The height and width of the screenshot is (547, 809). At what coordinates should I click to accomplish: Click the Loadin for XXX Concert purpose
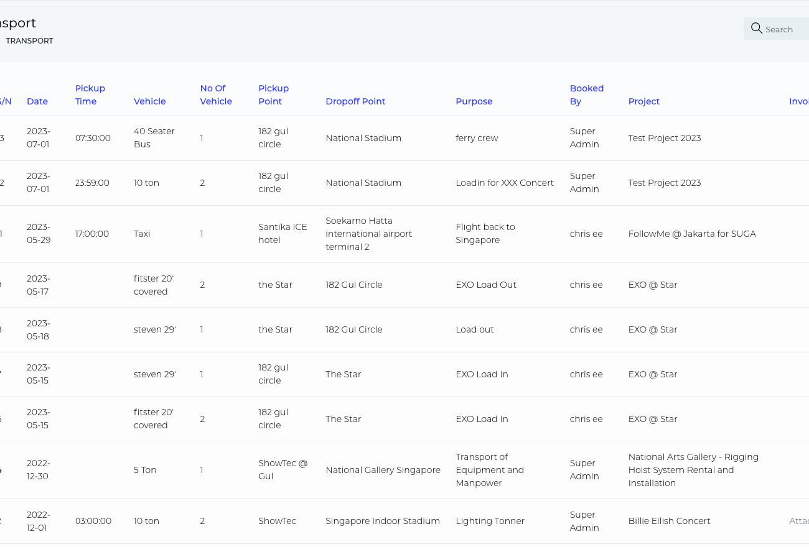point(504,183)
